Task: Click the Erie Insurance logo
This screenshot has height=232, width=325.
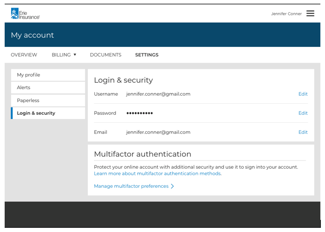Action: click(x=25, y=13)
